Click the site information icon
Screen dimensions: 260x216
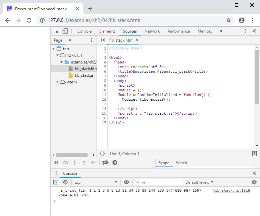[42, 20]
